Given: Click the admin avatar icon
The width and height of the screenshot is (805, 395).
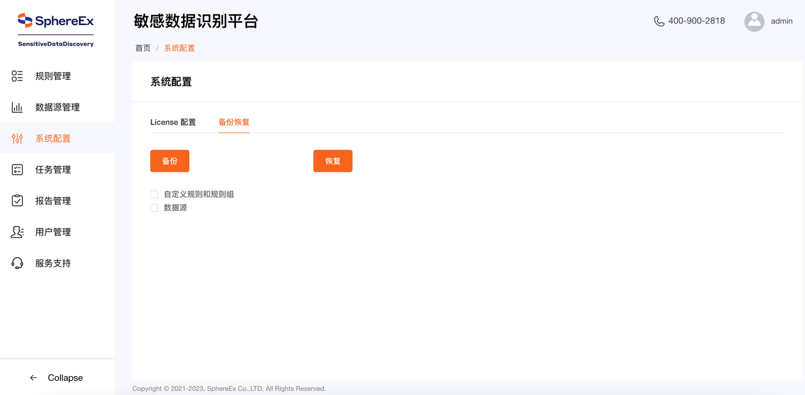Looking at the screenshot, I should pos(754,21).
